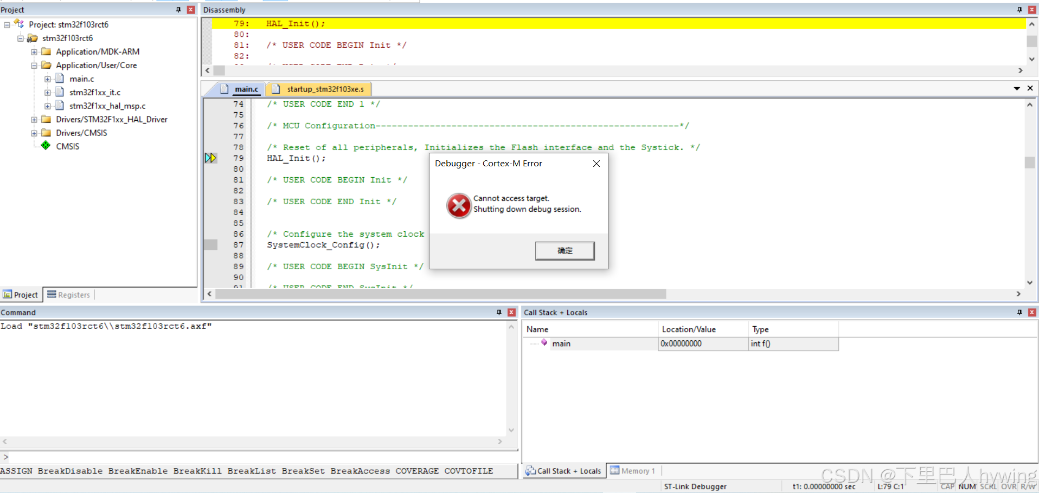Click the Memory 1 tab icon
The height and width of the screenshot is (493, 1039).
(614, 470)
